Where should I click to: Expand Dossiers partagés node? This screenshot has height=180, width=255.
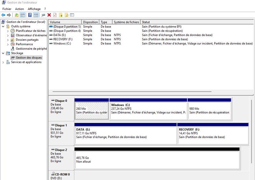pos(8,40)
